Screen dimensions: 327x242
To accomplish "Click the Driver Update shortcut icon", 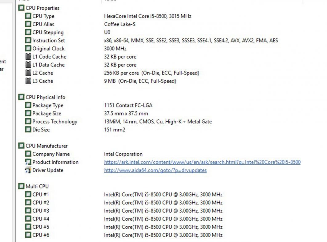I will (28, 170).
